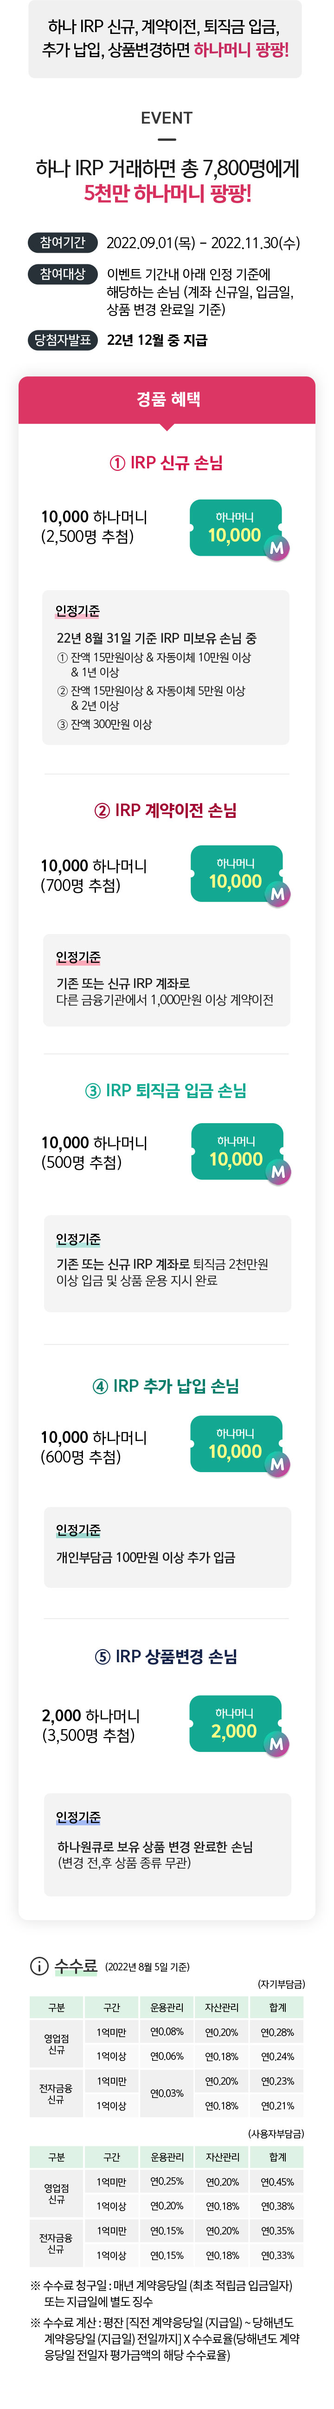Click the 당첨자발표 label pill
Image resolution: width=334 pixels, height=2409 pixels.
click(x=63, y=341)
